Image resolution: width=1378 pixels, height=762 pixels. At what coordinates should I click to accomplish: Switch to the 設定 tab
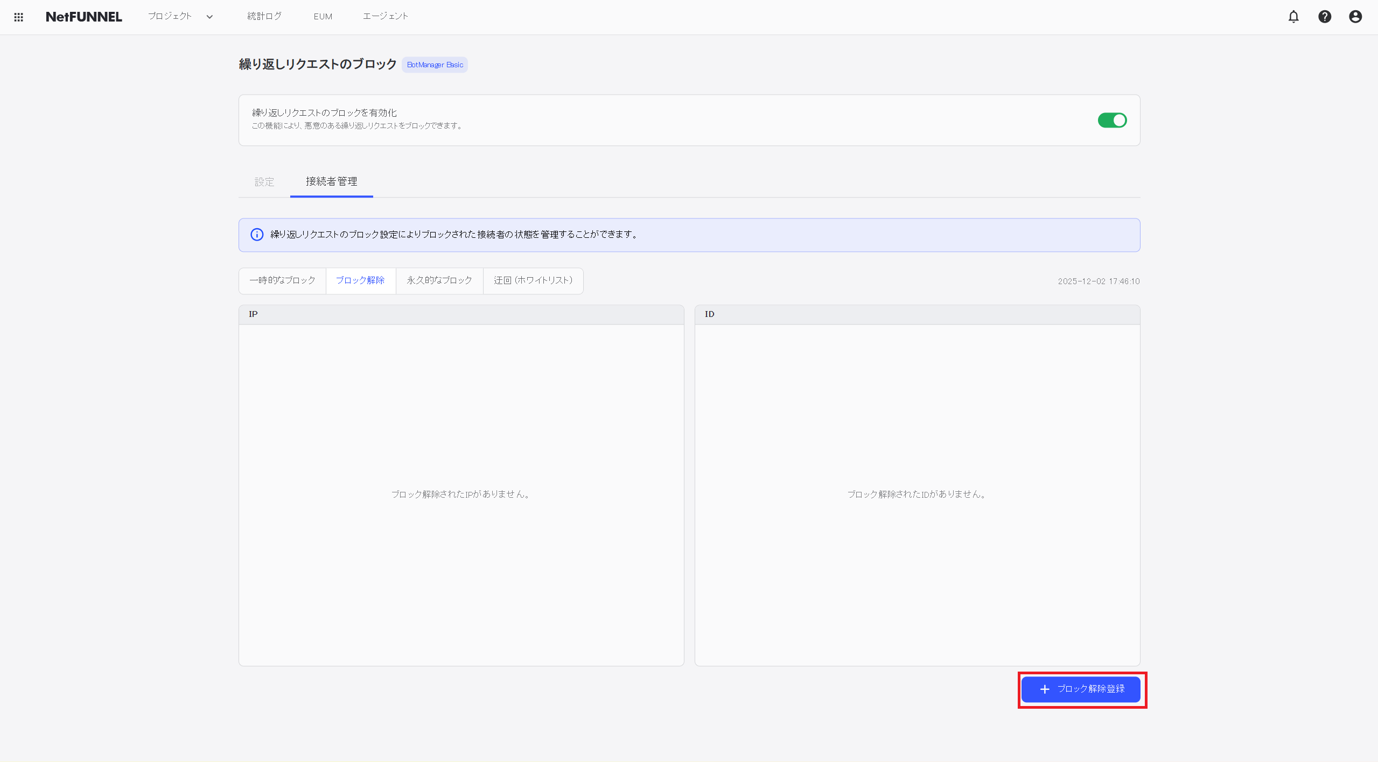click(264, 182)
